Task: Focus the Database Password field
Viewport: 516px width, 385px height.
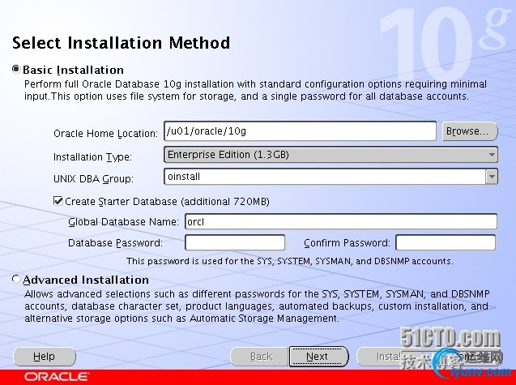Action: pos(235,242)
